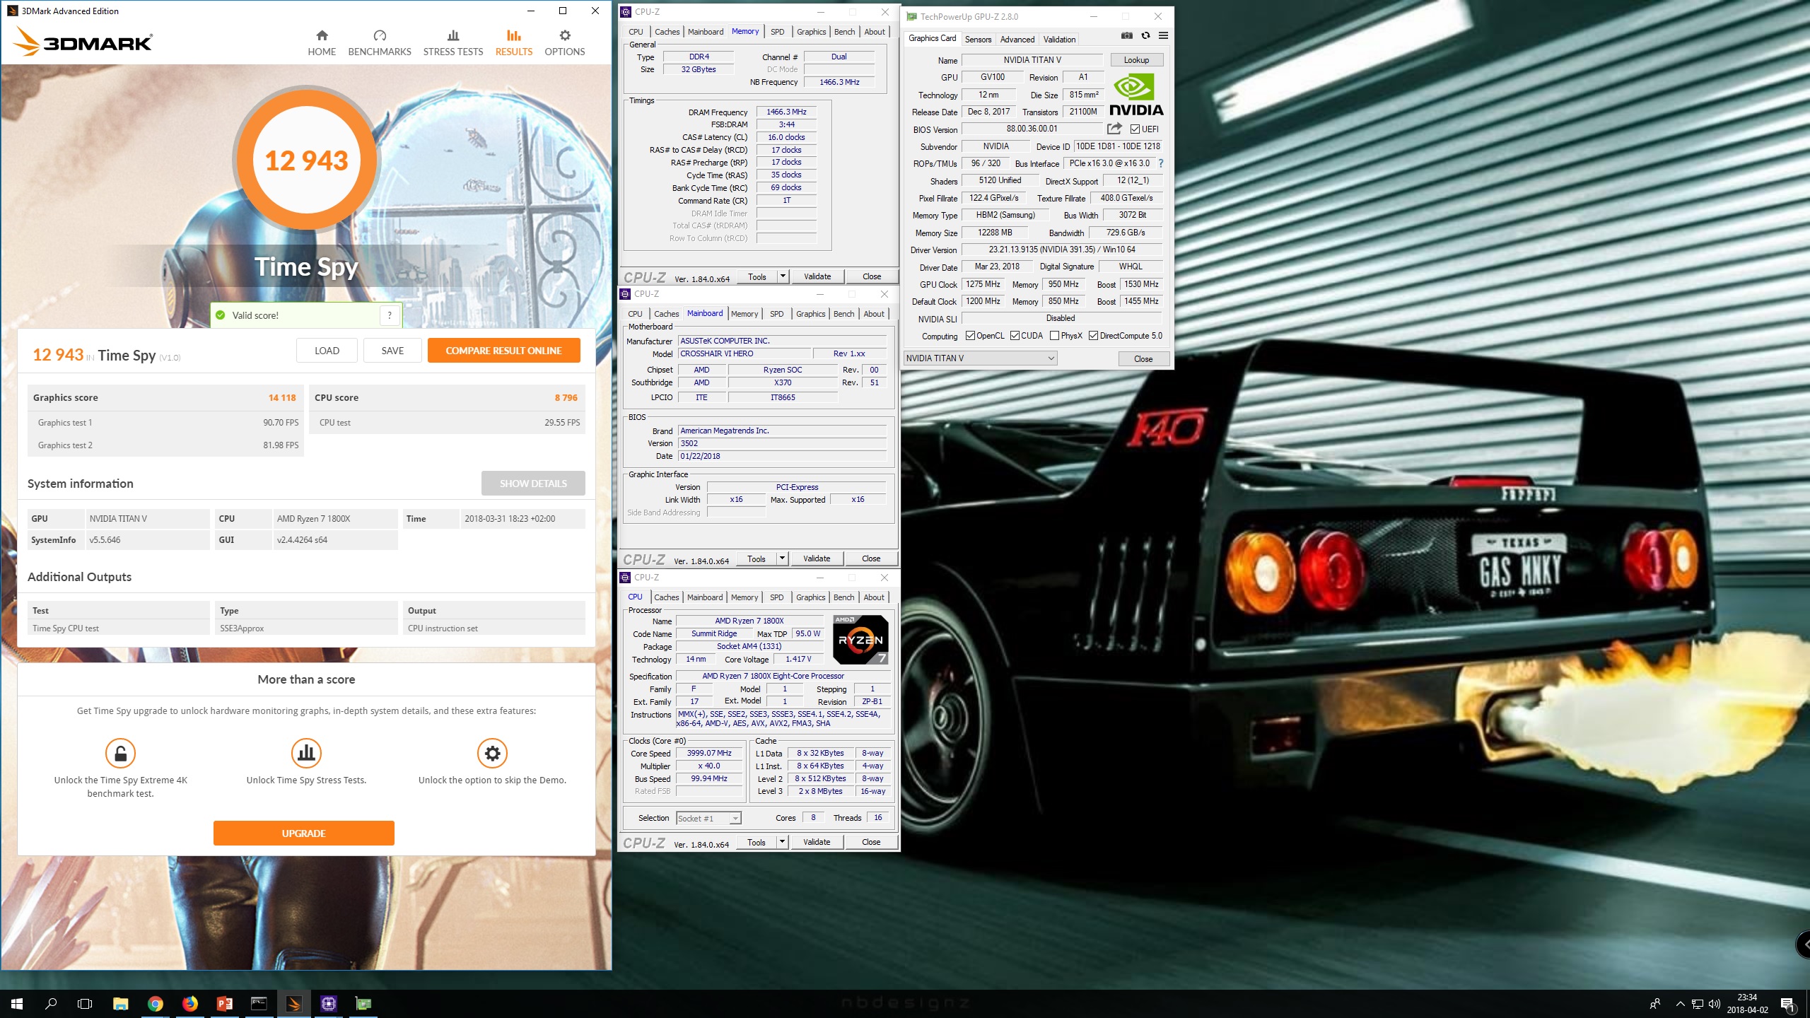Viewport: 1810px width, 1018px height.
Task: Click the Unlock Stress Tests chart icon
Action: click(306, 753)
